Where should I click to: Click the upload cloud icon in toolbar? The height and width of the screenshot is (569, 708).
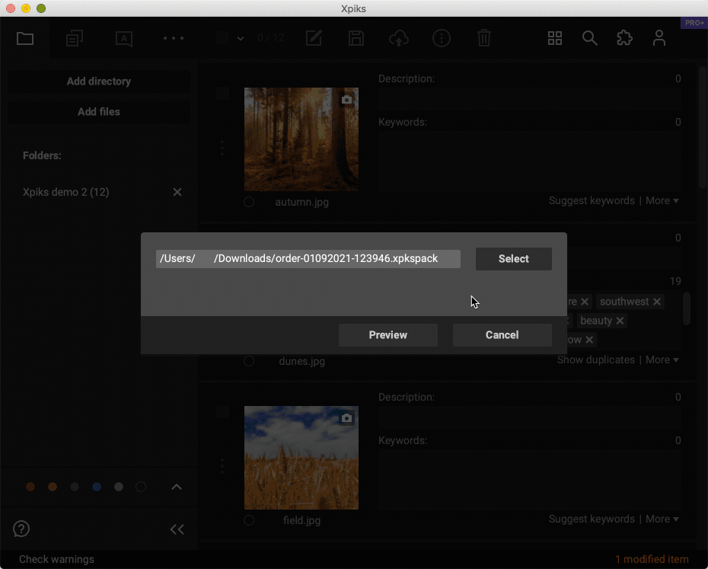pos(398,38)
